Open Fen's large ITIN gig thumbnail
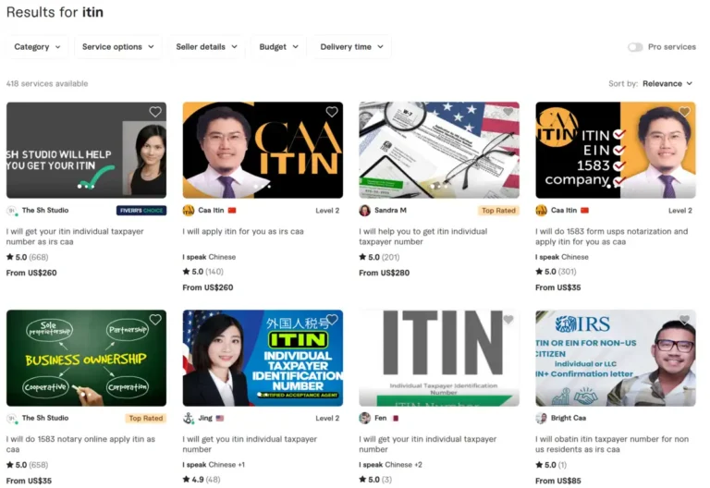This screenshot has width=710, height=488. click(x=439, y=358)
